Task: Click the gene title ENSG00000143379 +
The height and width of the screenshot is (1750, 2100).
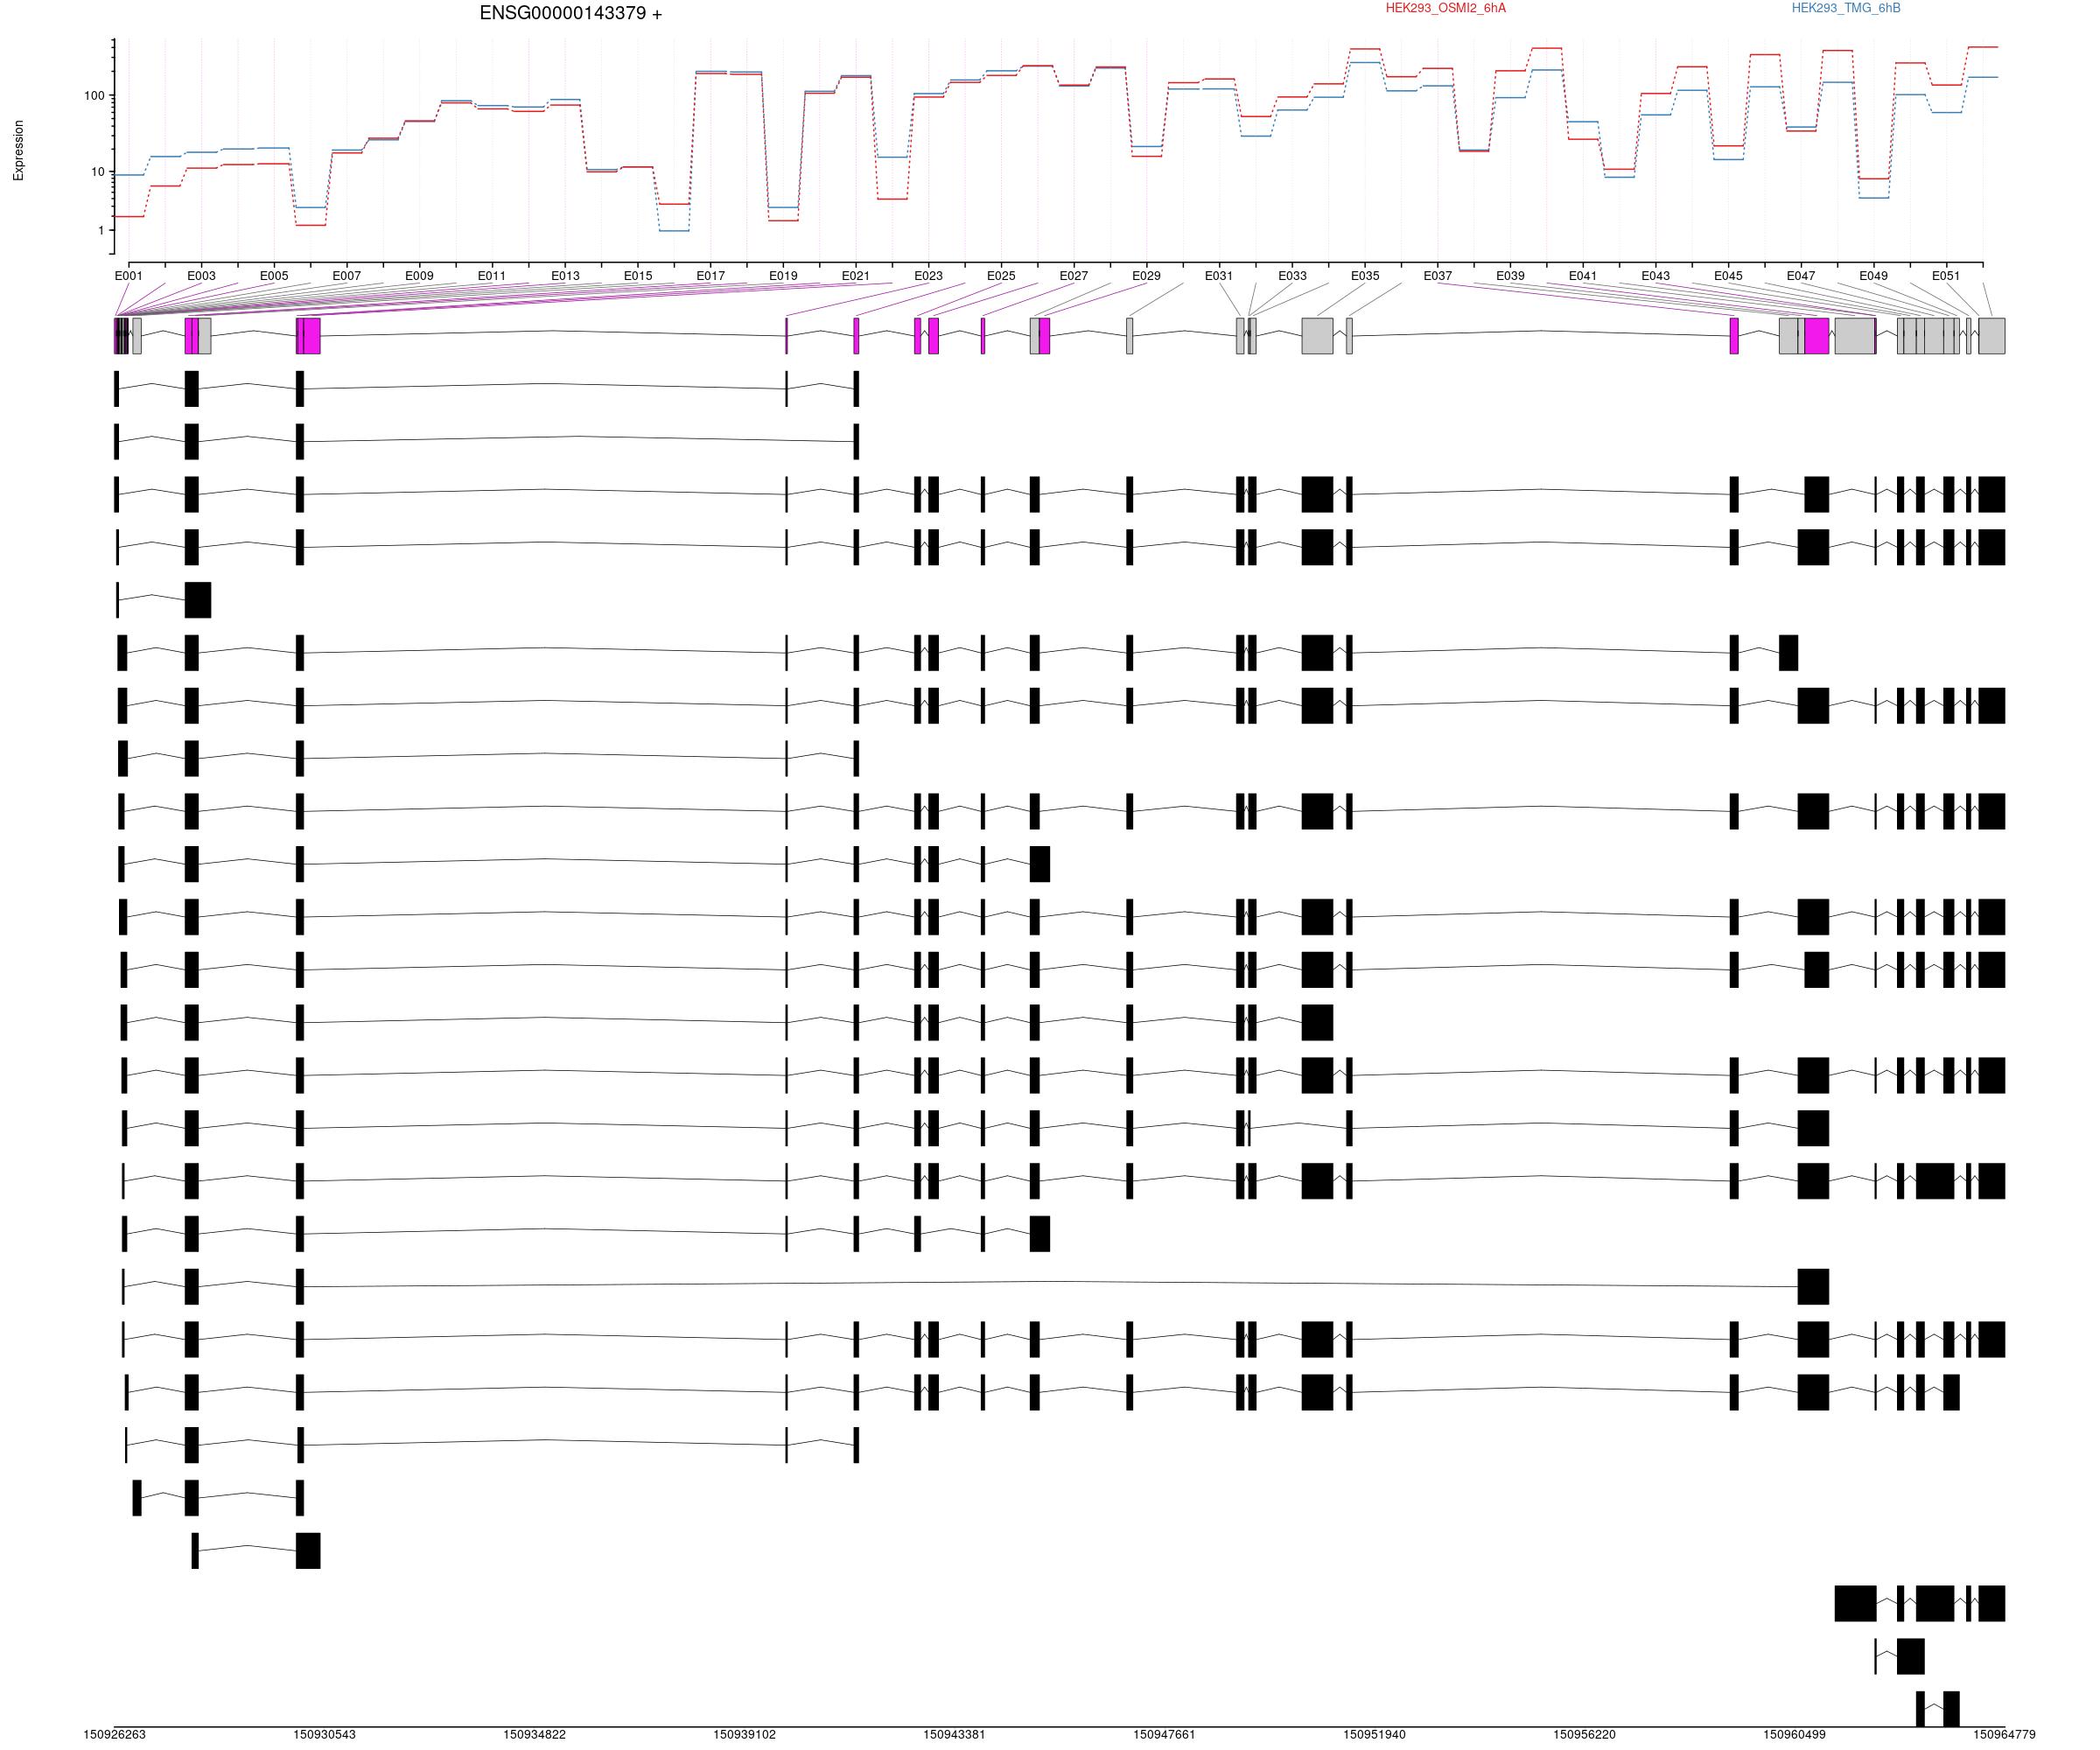Action: [570, 13]
